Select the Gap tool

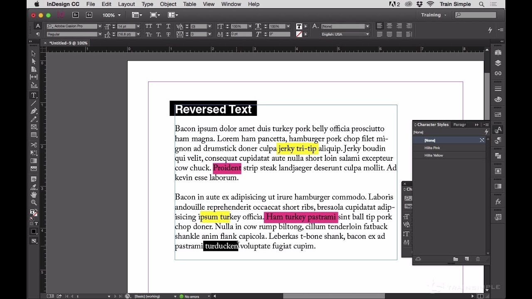click(34, 77)
